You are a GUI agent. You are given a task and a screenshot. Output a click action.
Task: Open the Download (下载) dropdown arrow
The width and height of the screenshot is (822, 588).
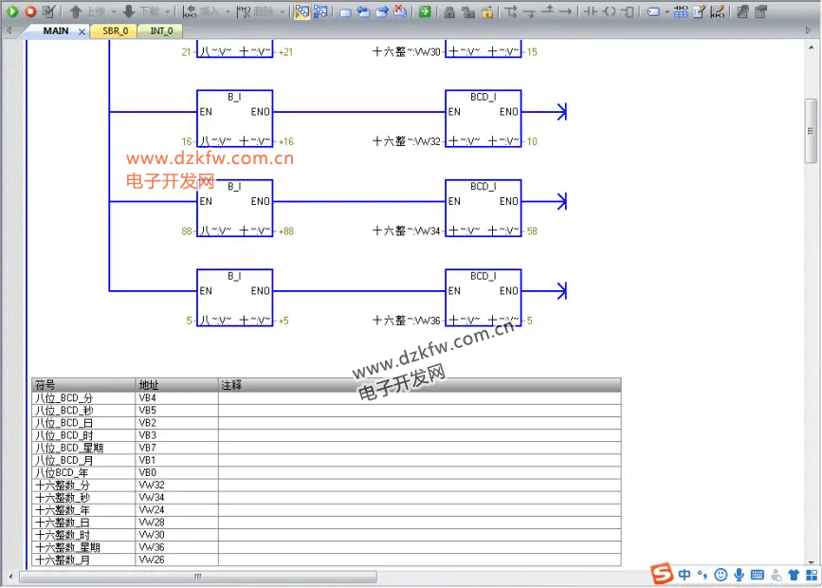167,11
